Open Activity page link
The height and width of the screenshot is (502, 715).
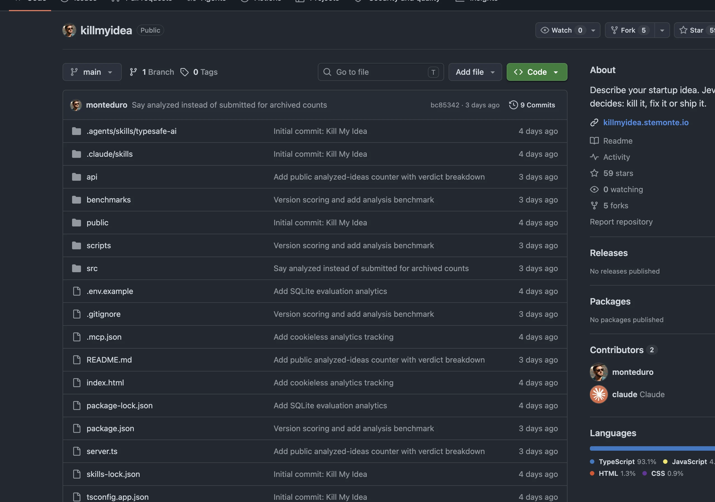pyautogui.click(x=616, y=157)
